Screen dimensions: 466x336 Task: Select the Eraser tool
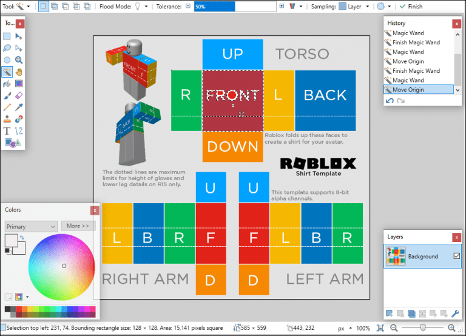[x=18, y=96]
